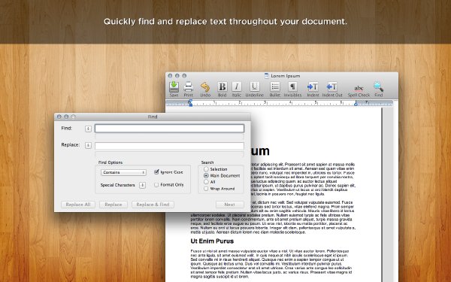Image resolution: width=451 pixels, height=282 pixels.
Task: Minimize the Lorem Ipsum document window
Action: click(x=177, y=76)
